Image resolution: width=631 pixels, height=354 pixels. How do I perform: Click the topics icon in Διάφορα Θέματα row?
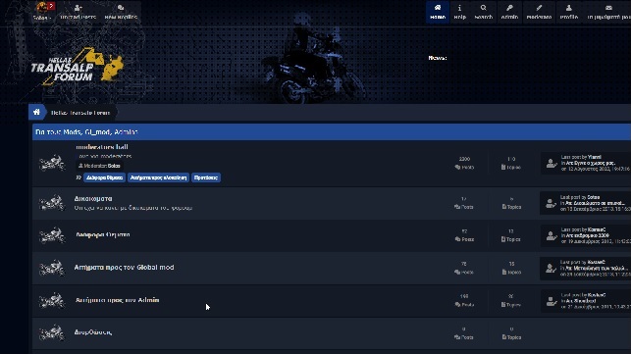(x=503, y=239)
